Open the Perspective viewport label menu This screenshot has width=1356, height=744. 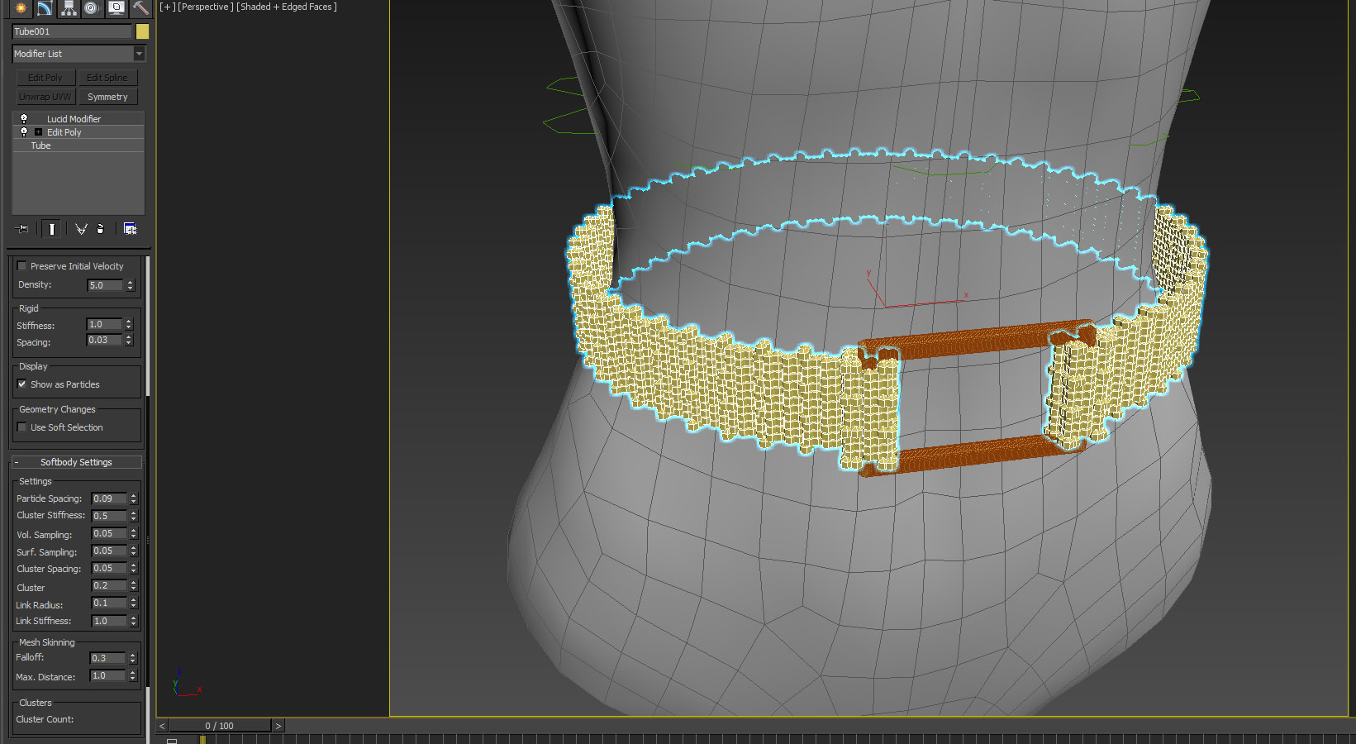point(205,7)
